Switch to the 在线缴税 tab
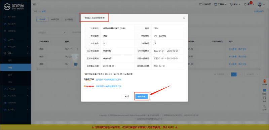The height and width of the screenshot is (130, 269). (x=69, y=19)
